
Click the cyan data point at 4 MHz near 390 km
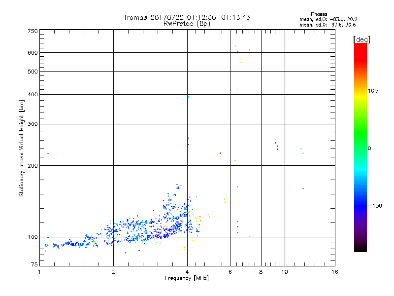tap(188, 97)
